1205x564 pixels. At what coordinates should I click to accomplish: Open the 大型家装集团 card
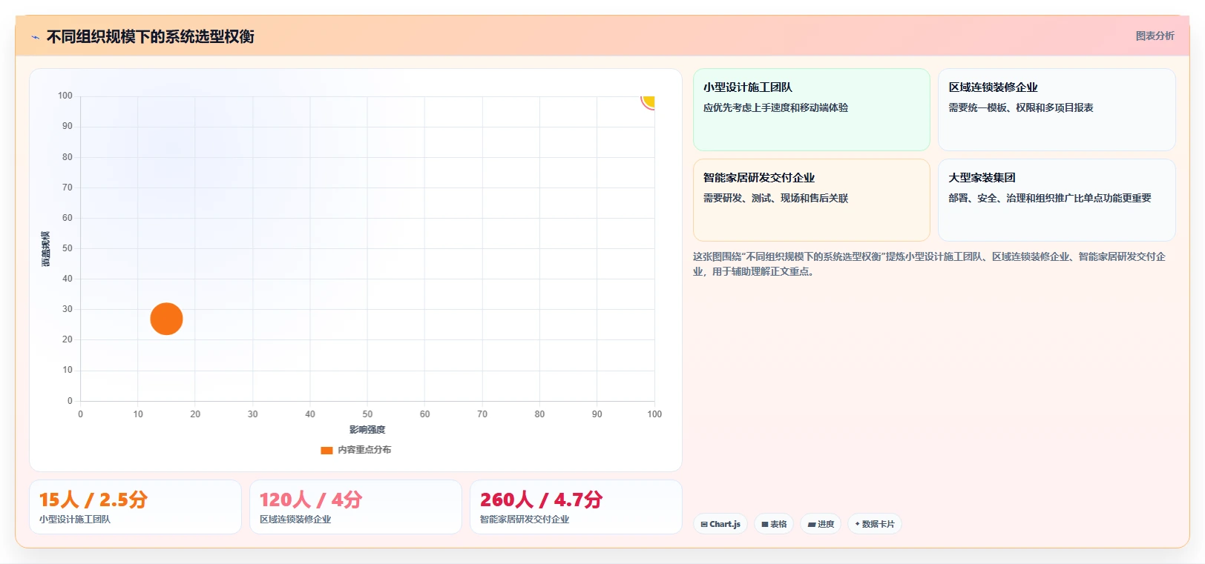click(1057, 200)
